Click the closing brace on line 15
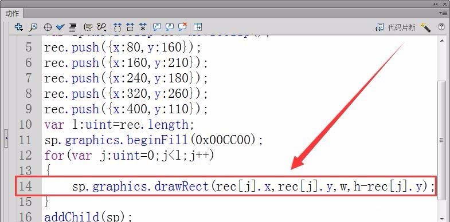450x222 pixels. click(x=48, y=202)
